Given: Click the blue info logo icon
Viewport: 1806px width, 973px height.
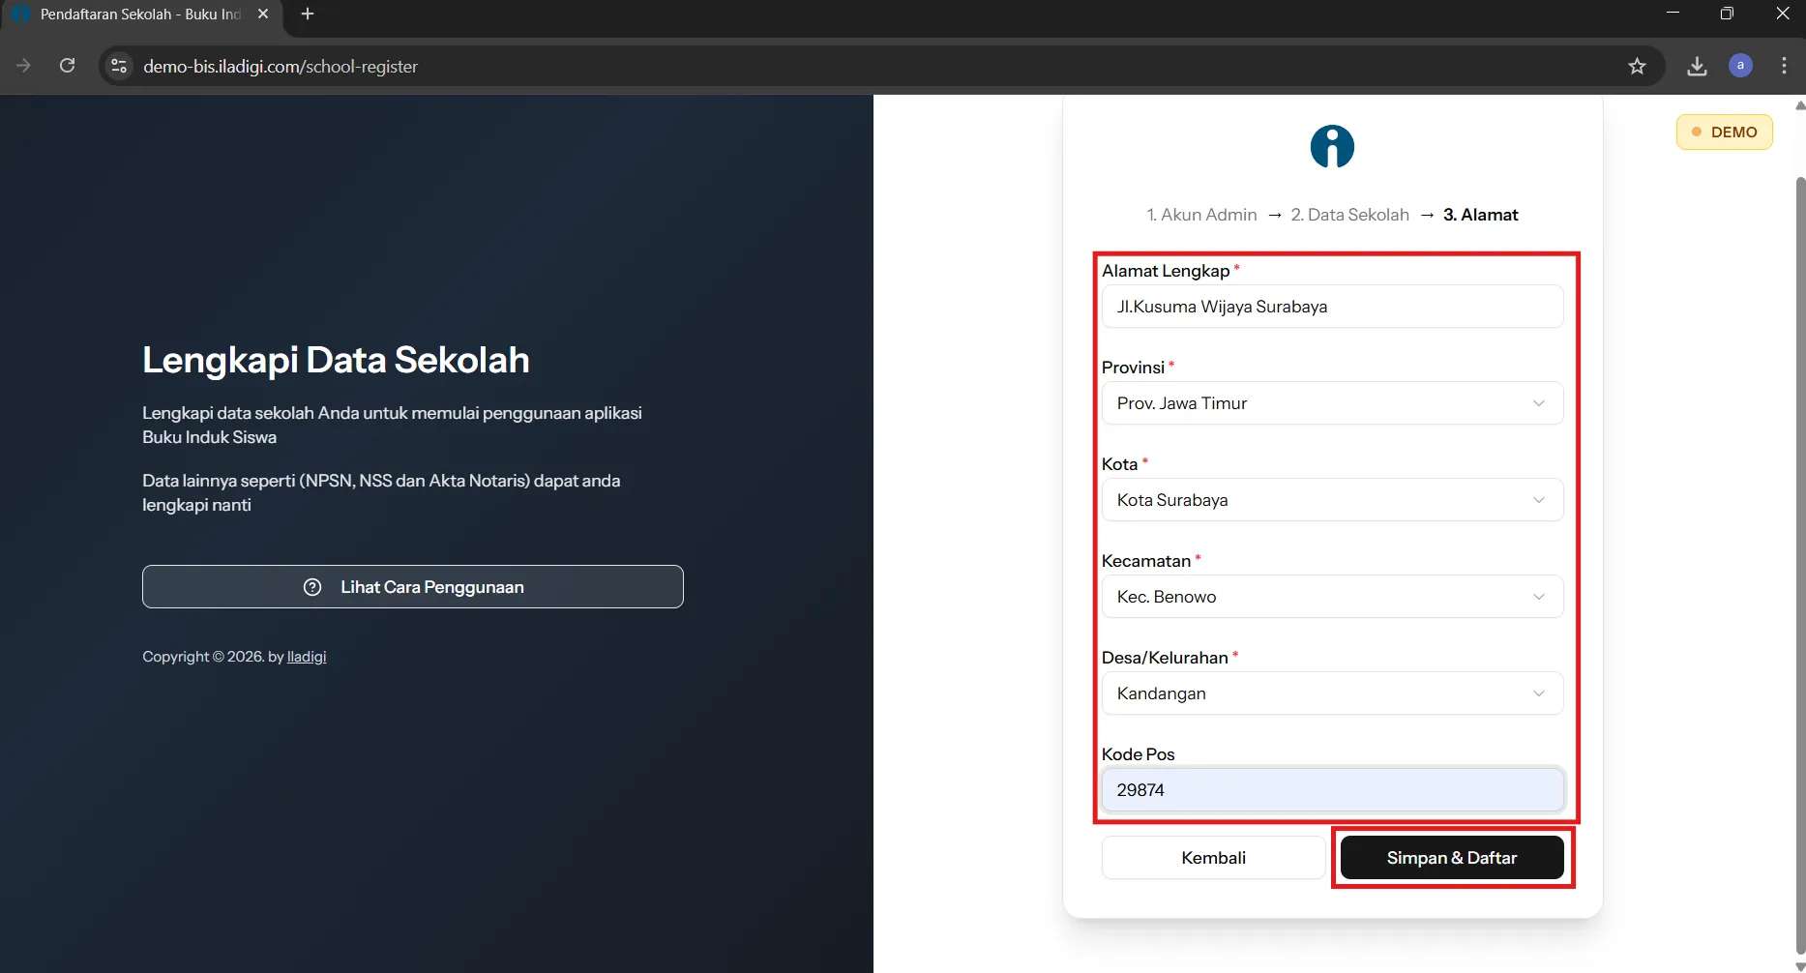Looking at the screenshot, I should [x=1332, y=147].
